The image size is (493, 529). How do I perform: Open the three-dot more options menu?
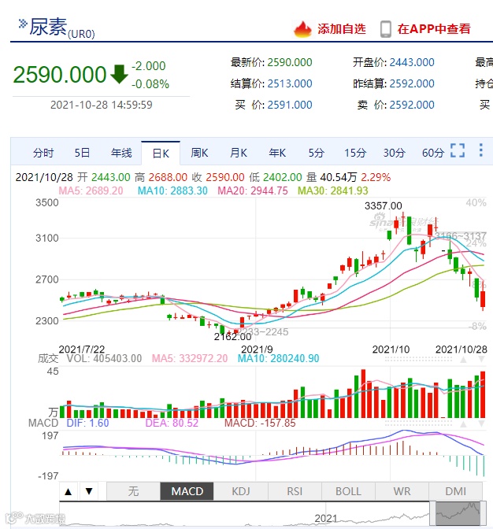pos(481,150)
